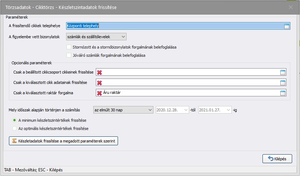Expand the 2020.12.28. start date picker

186,110
